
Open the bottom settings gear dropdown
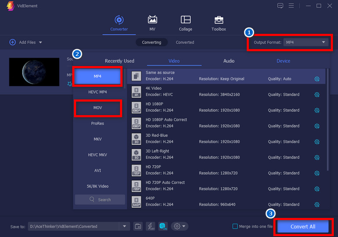coord(180,226)
